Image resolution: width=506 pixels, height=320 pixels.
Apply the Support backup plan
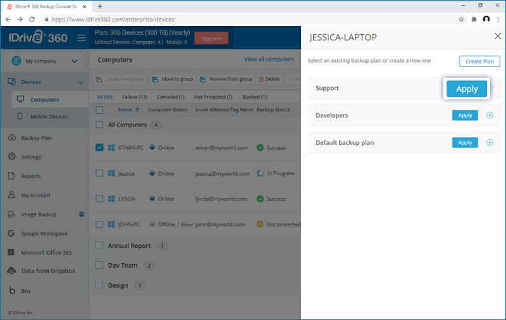(x=467, y=89)
